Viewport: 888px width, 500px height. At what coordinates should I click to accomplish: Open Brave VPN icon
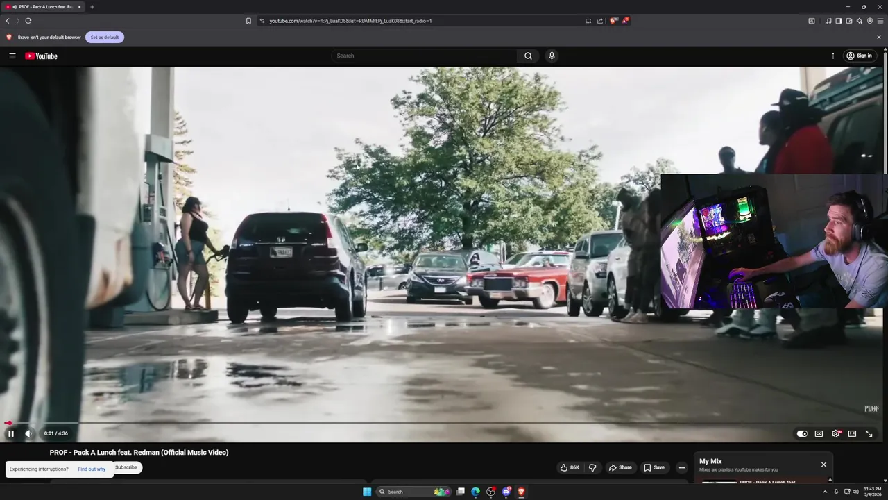click(870, 21)
